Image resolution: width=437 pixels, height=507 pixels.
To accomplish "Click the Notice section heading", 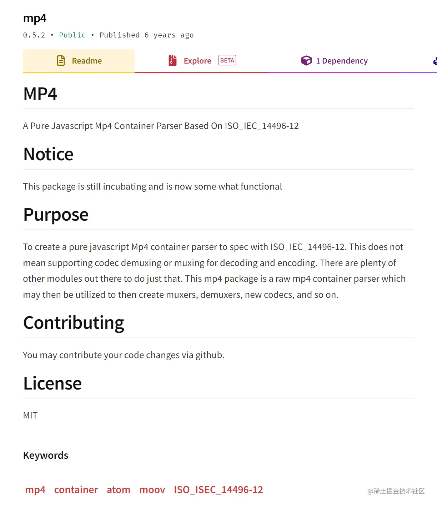I will point(49,154).
